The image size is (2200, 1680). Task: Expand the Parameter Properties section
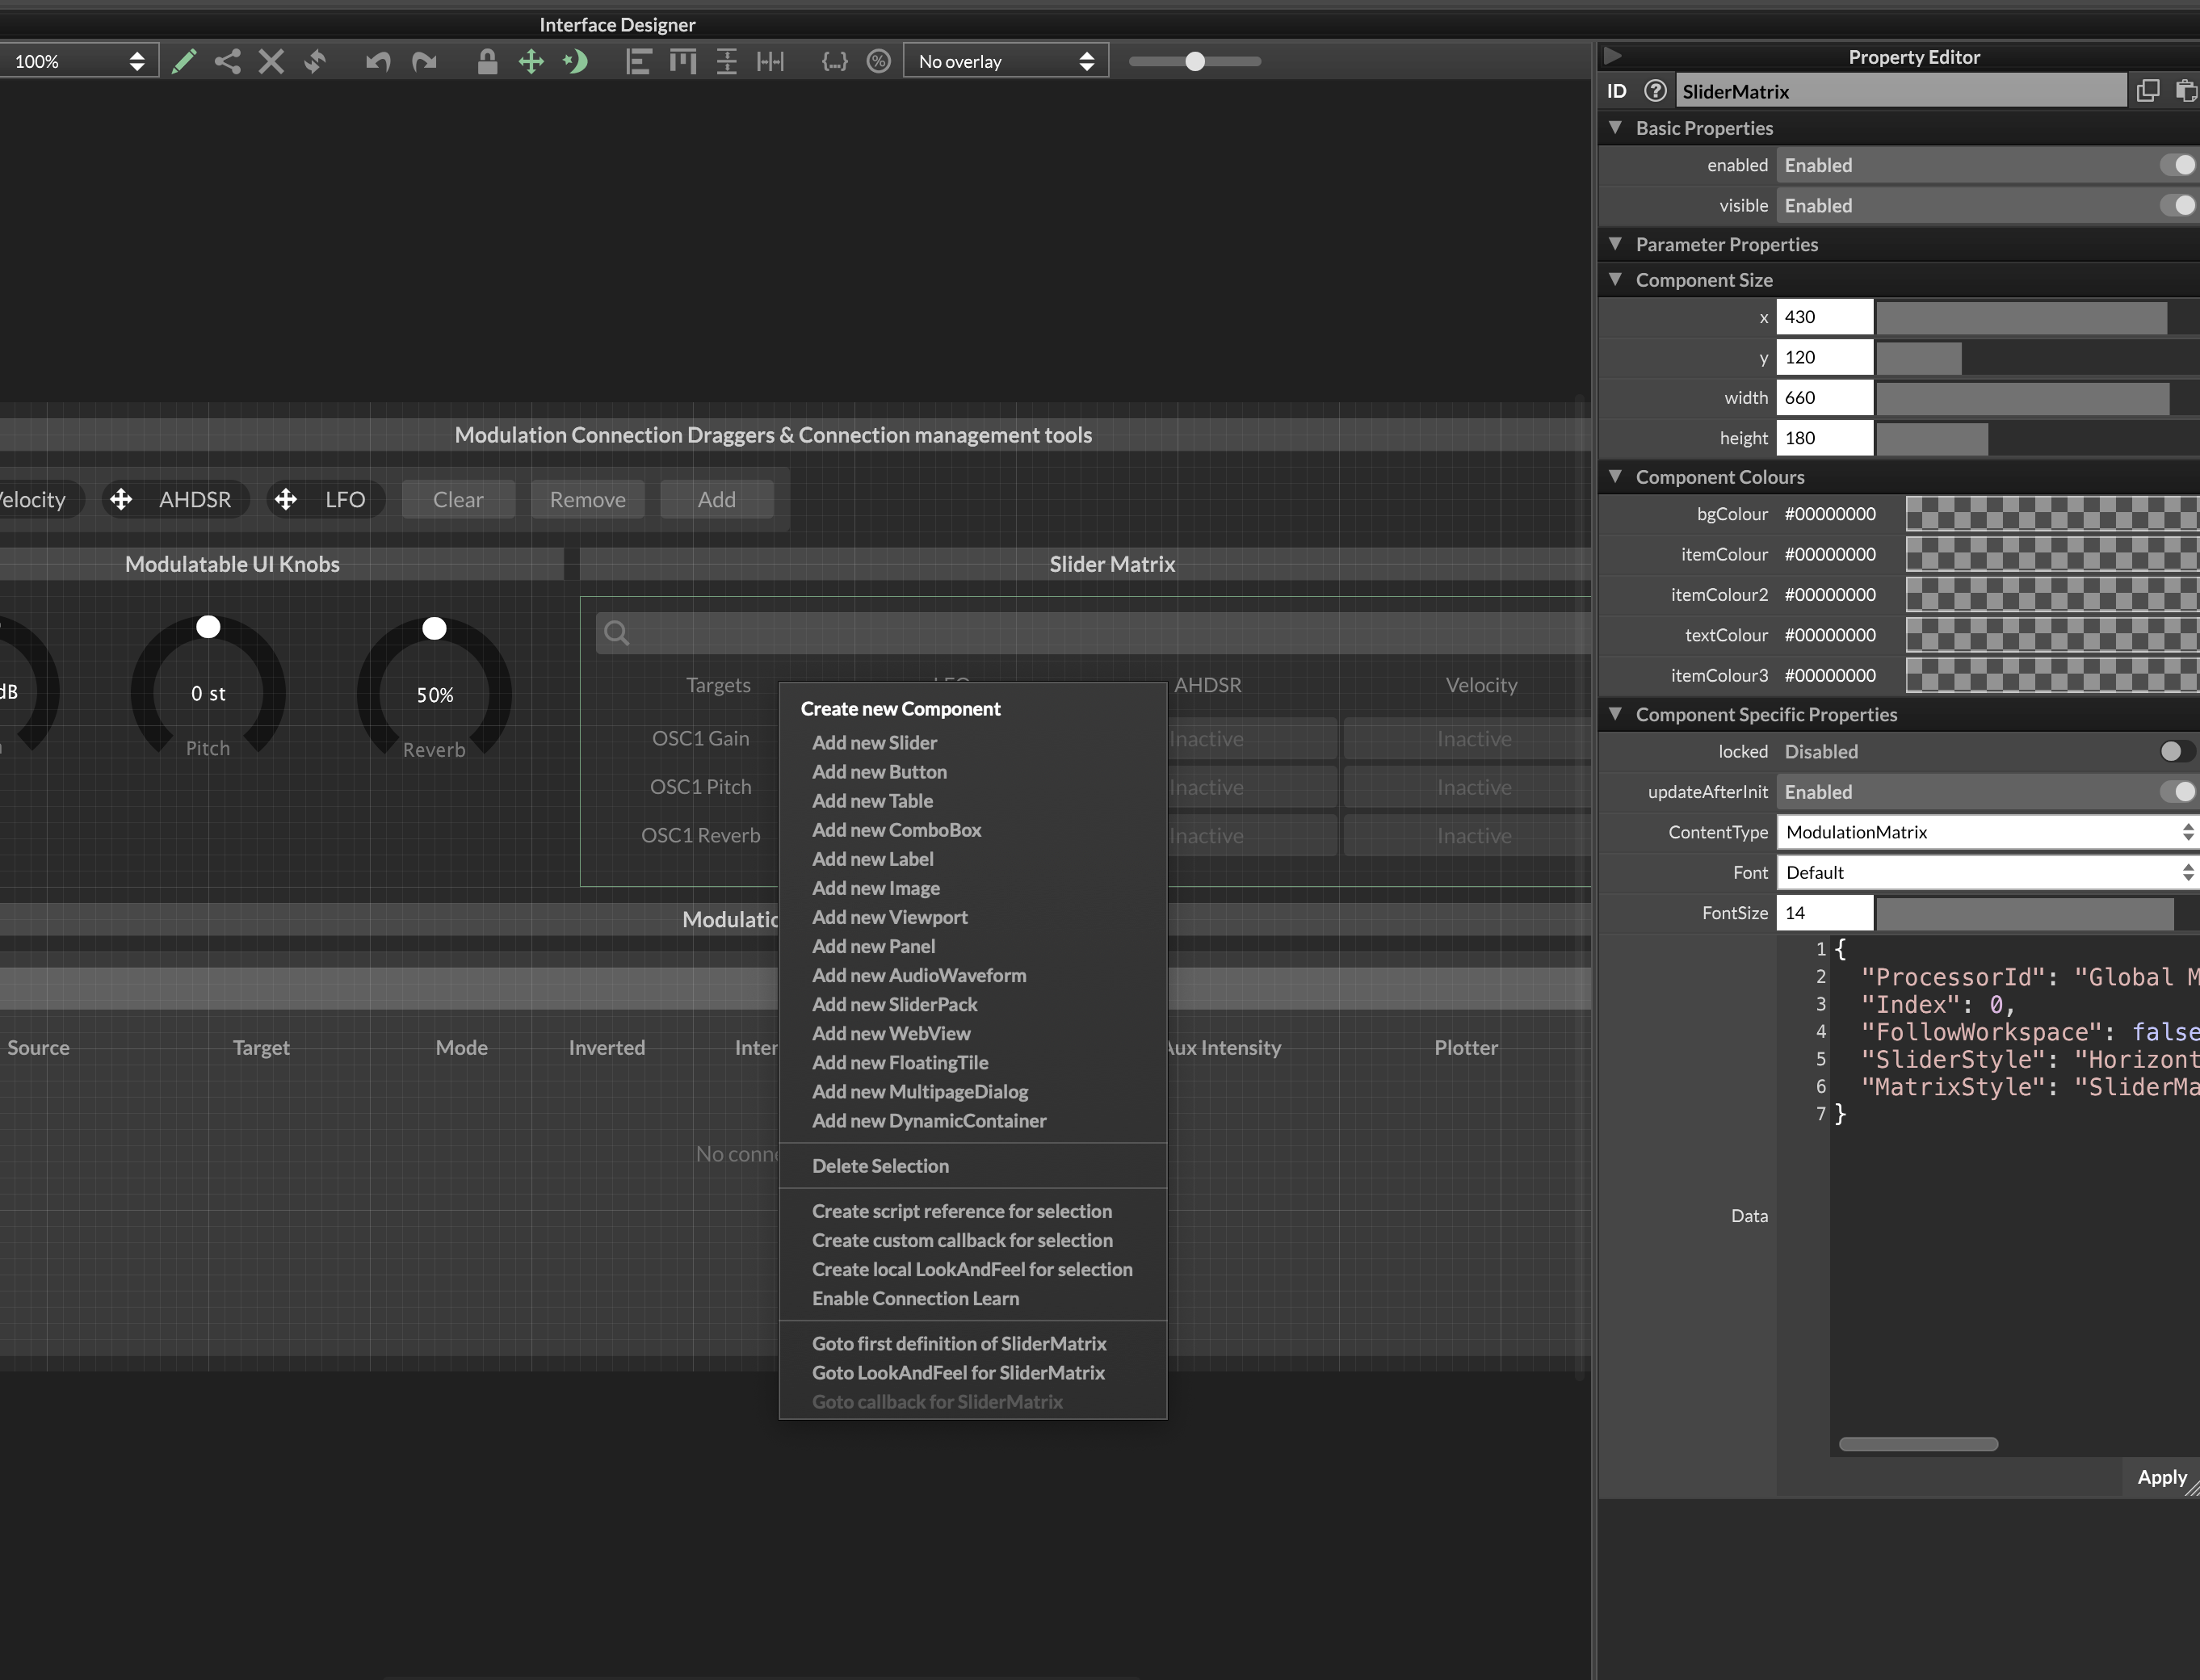pos(1616,244)
